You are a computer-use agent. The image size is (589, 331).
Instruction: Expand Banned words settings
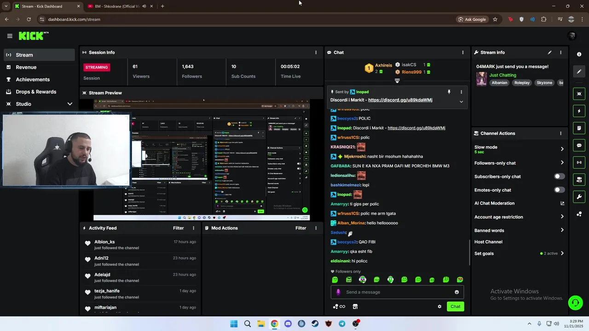562,230
